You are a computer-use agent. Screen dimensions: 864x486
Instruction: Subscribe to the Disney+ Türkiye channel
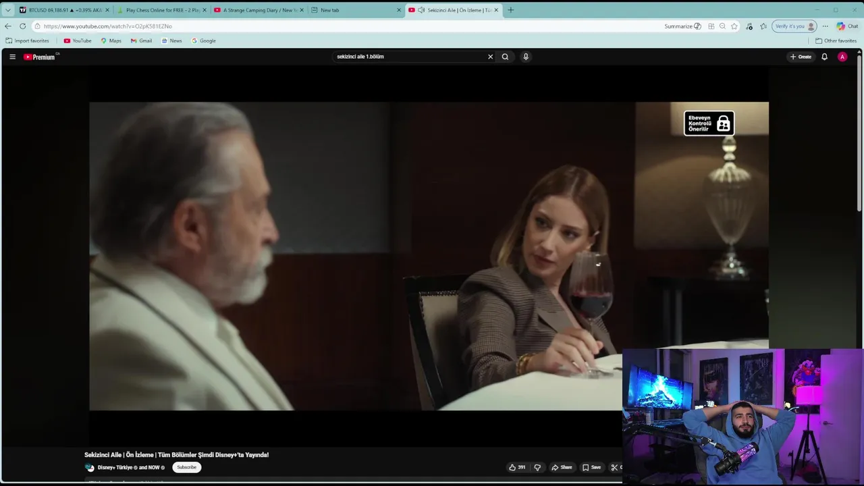coord(186,467)
